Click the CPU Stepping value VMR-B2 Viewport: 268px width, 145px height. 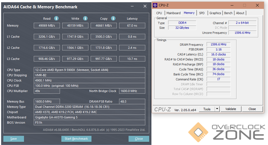tap(90, 75)
